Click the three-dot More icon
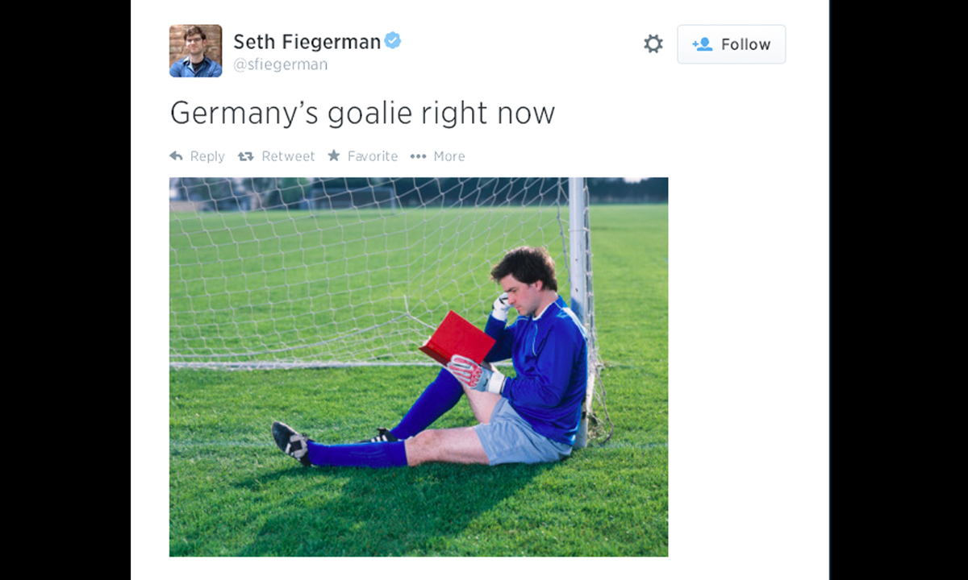 pyautogui.click(x=417, y=156)
